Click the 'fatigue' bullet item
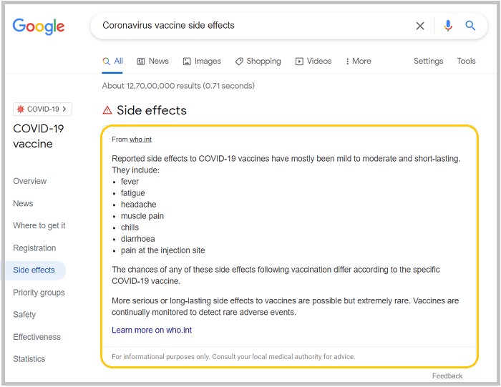 pos(133,193)
